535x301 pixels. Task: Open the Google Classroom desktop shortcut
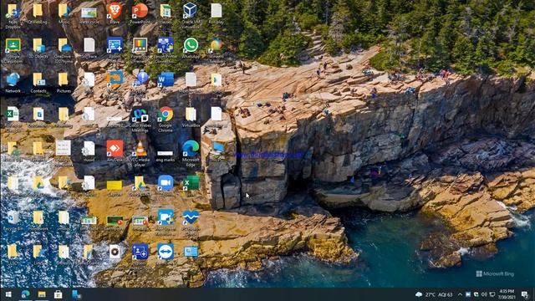[x=13, y=50]
